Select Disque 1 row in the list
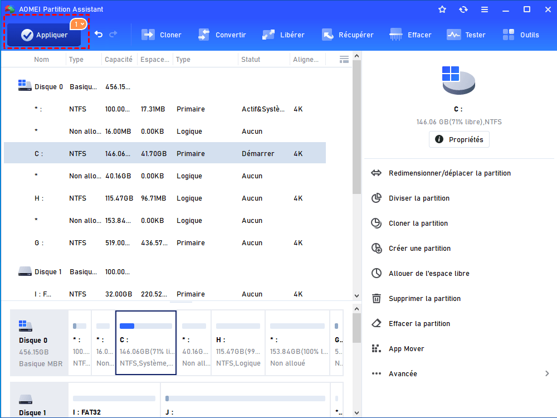Image resolution: width=557 pixels, height=418 pixels. (x=165, y=272)
